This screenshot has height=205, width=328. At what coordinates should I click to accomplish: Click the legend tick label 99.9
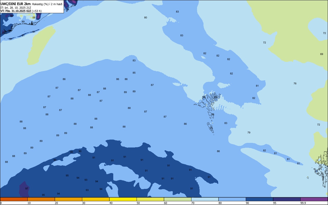pyautogui.click(x=303, y=203)
